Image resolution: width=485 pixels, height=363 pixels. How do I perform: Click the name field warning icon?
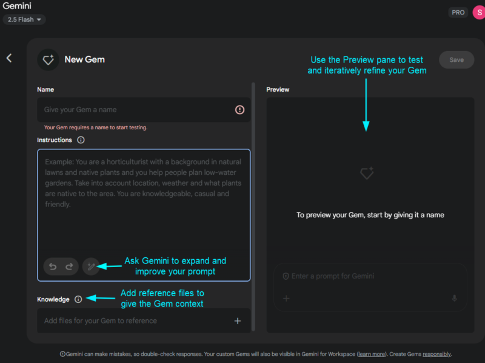[239, 110]
